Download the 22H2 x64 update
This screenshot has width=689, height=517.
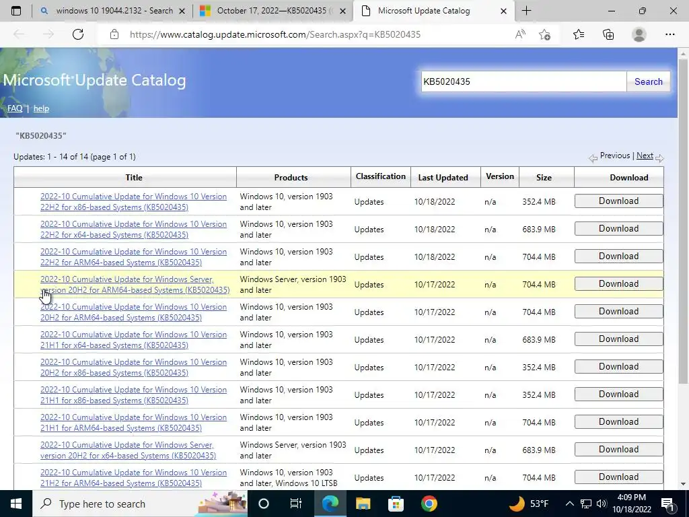619,229
